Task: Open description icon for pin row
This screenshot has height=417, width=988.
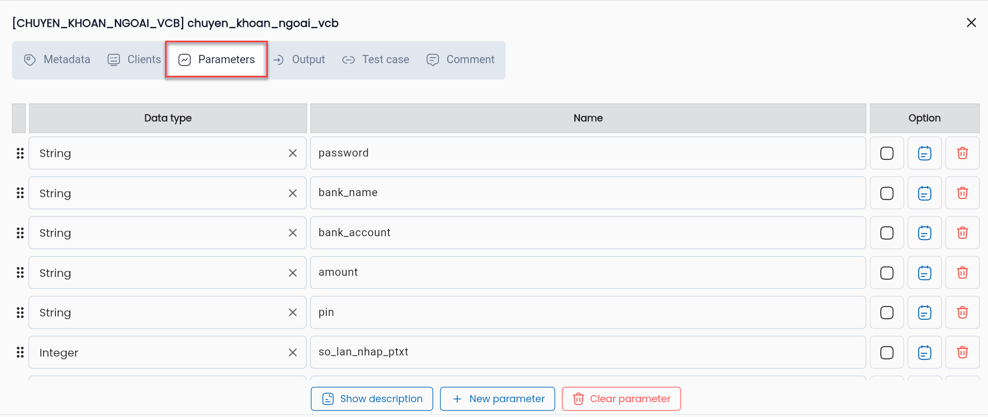Action: pos(924,313)
